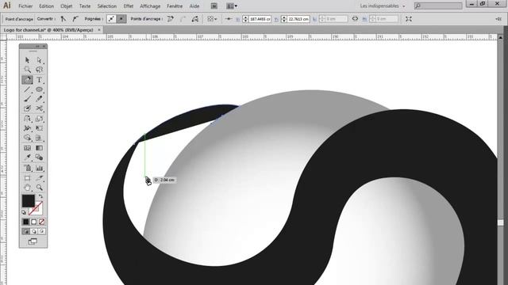The height and width of the screenshot is (285, 508).
Task: Convert selected anchor points to smooth
Action: [x=75, y=19]
